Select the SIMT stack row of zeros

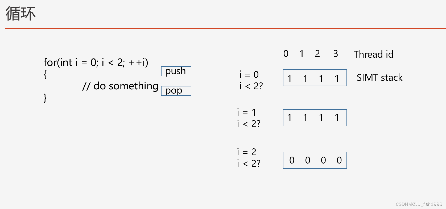click(x=315, y=160)
